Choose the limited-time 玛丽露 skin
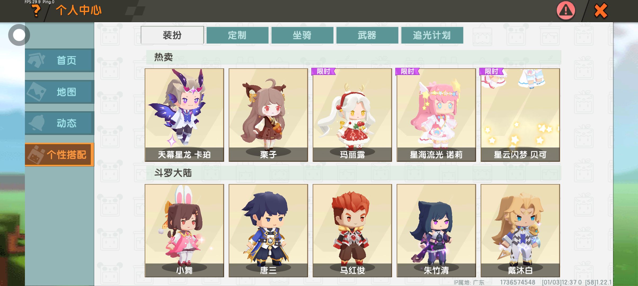638x286 pixels. [x=352, y=115]
